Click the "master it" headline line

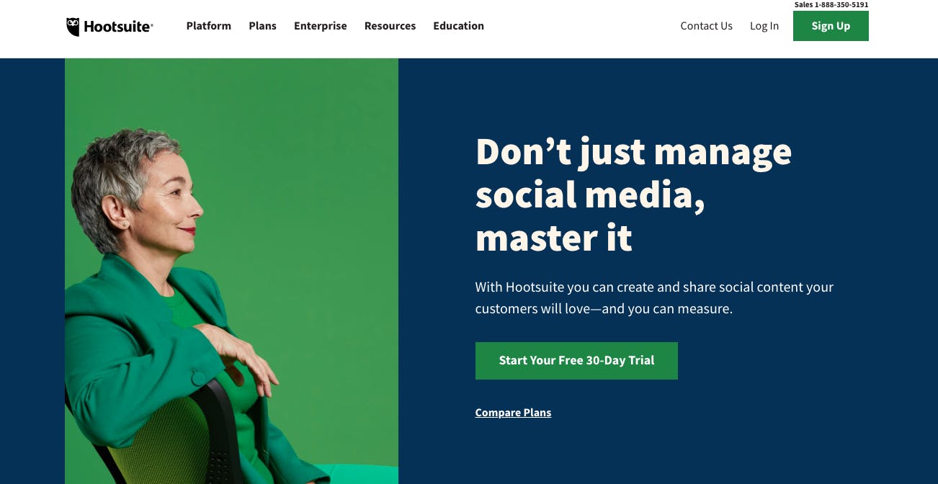coord(554,238)
